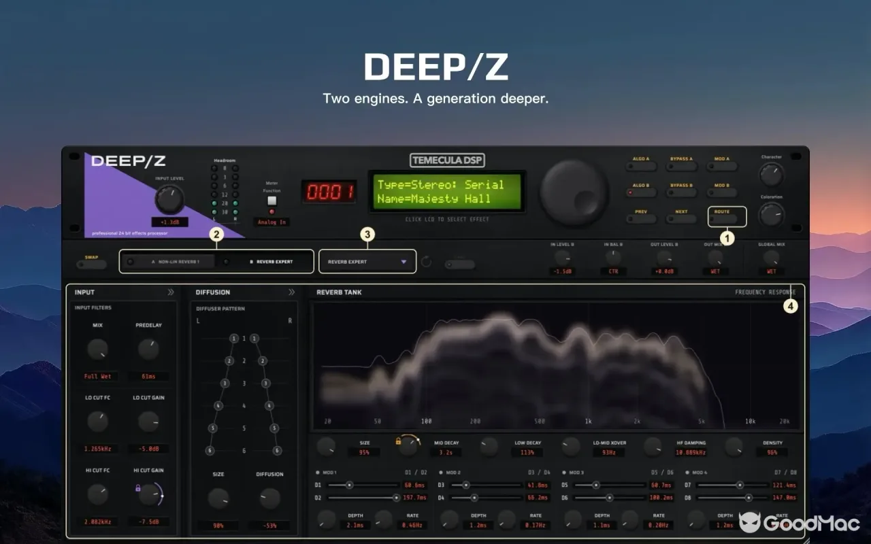The image size is (871, 544).
Task: Select right diffuser node 6
Action: 277,451
